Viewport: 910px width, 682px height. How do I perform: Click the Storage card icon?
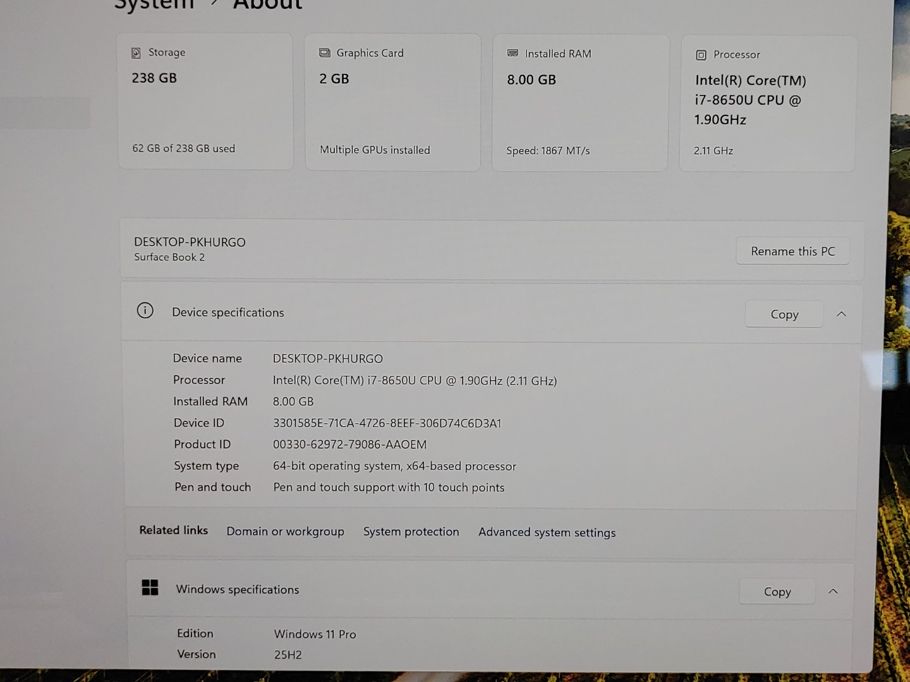coord(136,52)
